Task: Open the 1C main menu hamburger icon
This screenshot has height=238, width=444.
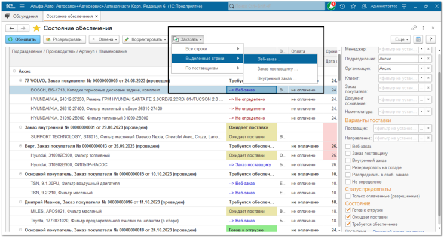Action: coord(22,6)
